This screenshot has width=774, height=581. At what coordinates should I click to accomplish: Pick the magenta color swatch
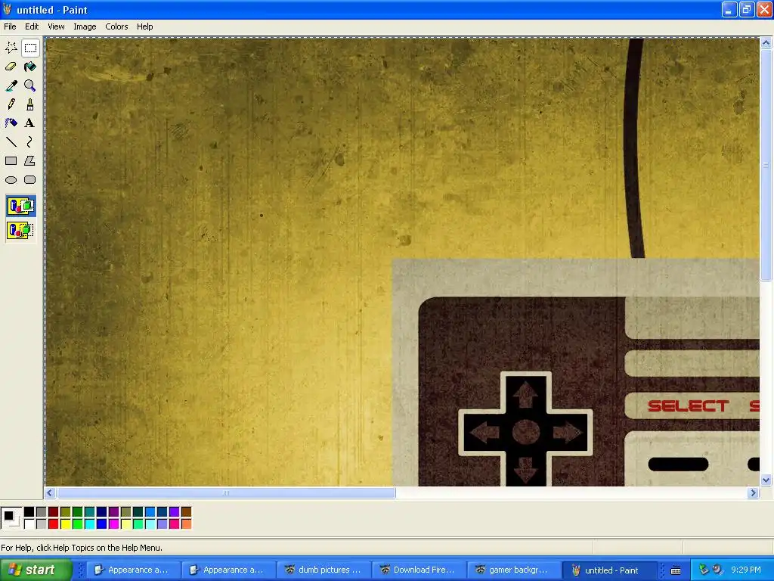click(113, 524)
